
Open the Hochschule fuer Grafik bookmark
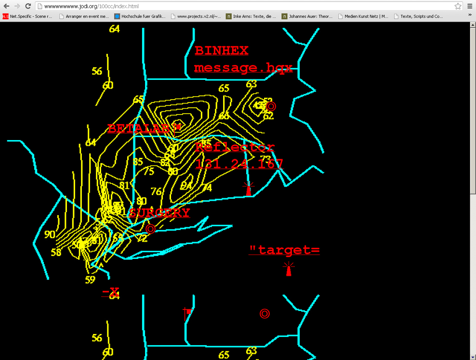pos(140,16)
